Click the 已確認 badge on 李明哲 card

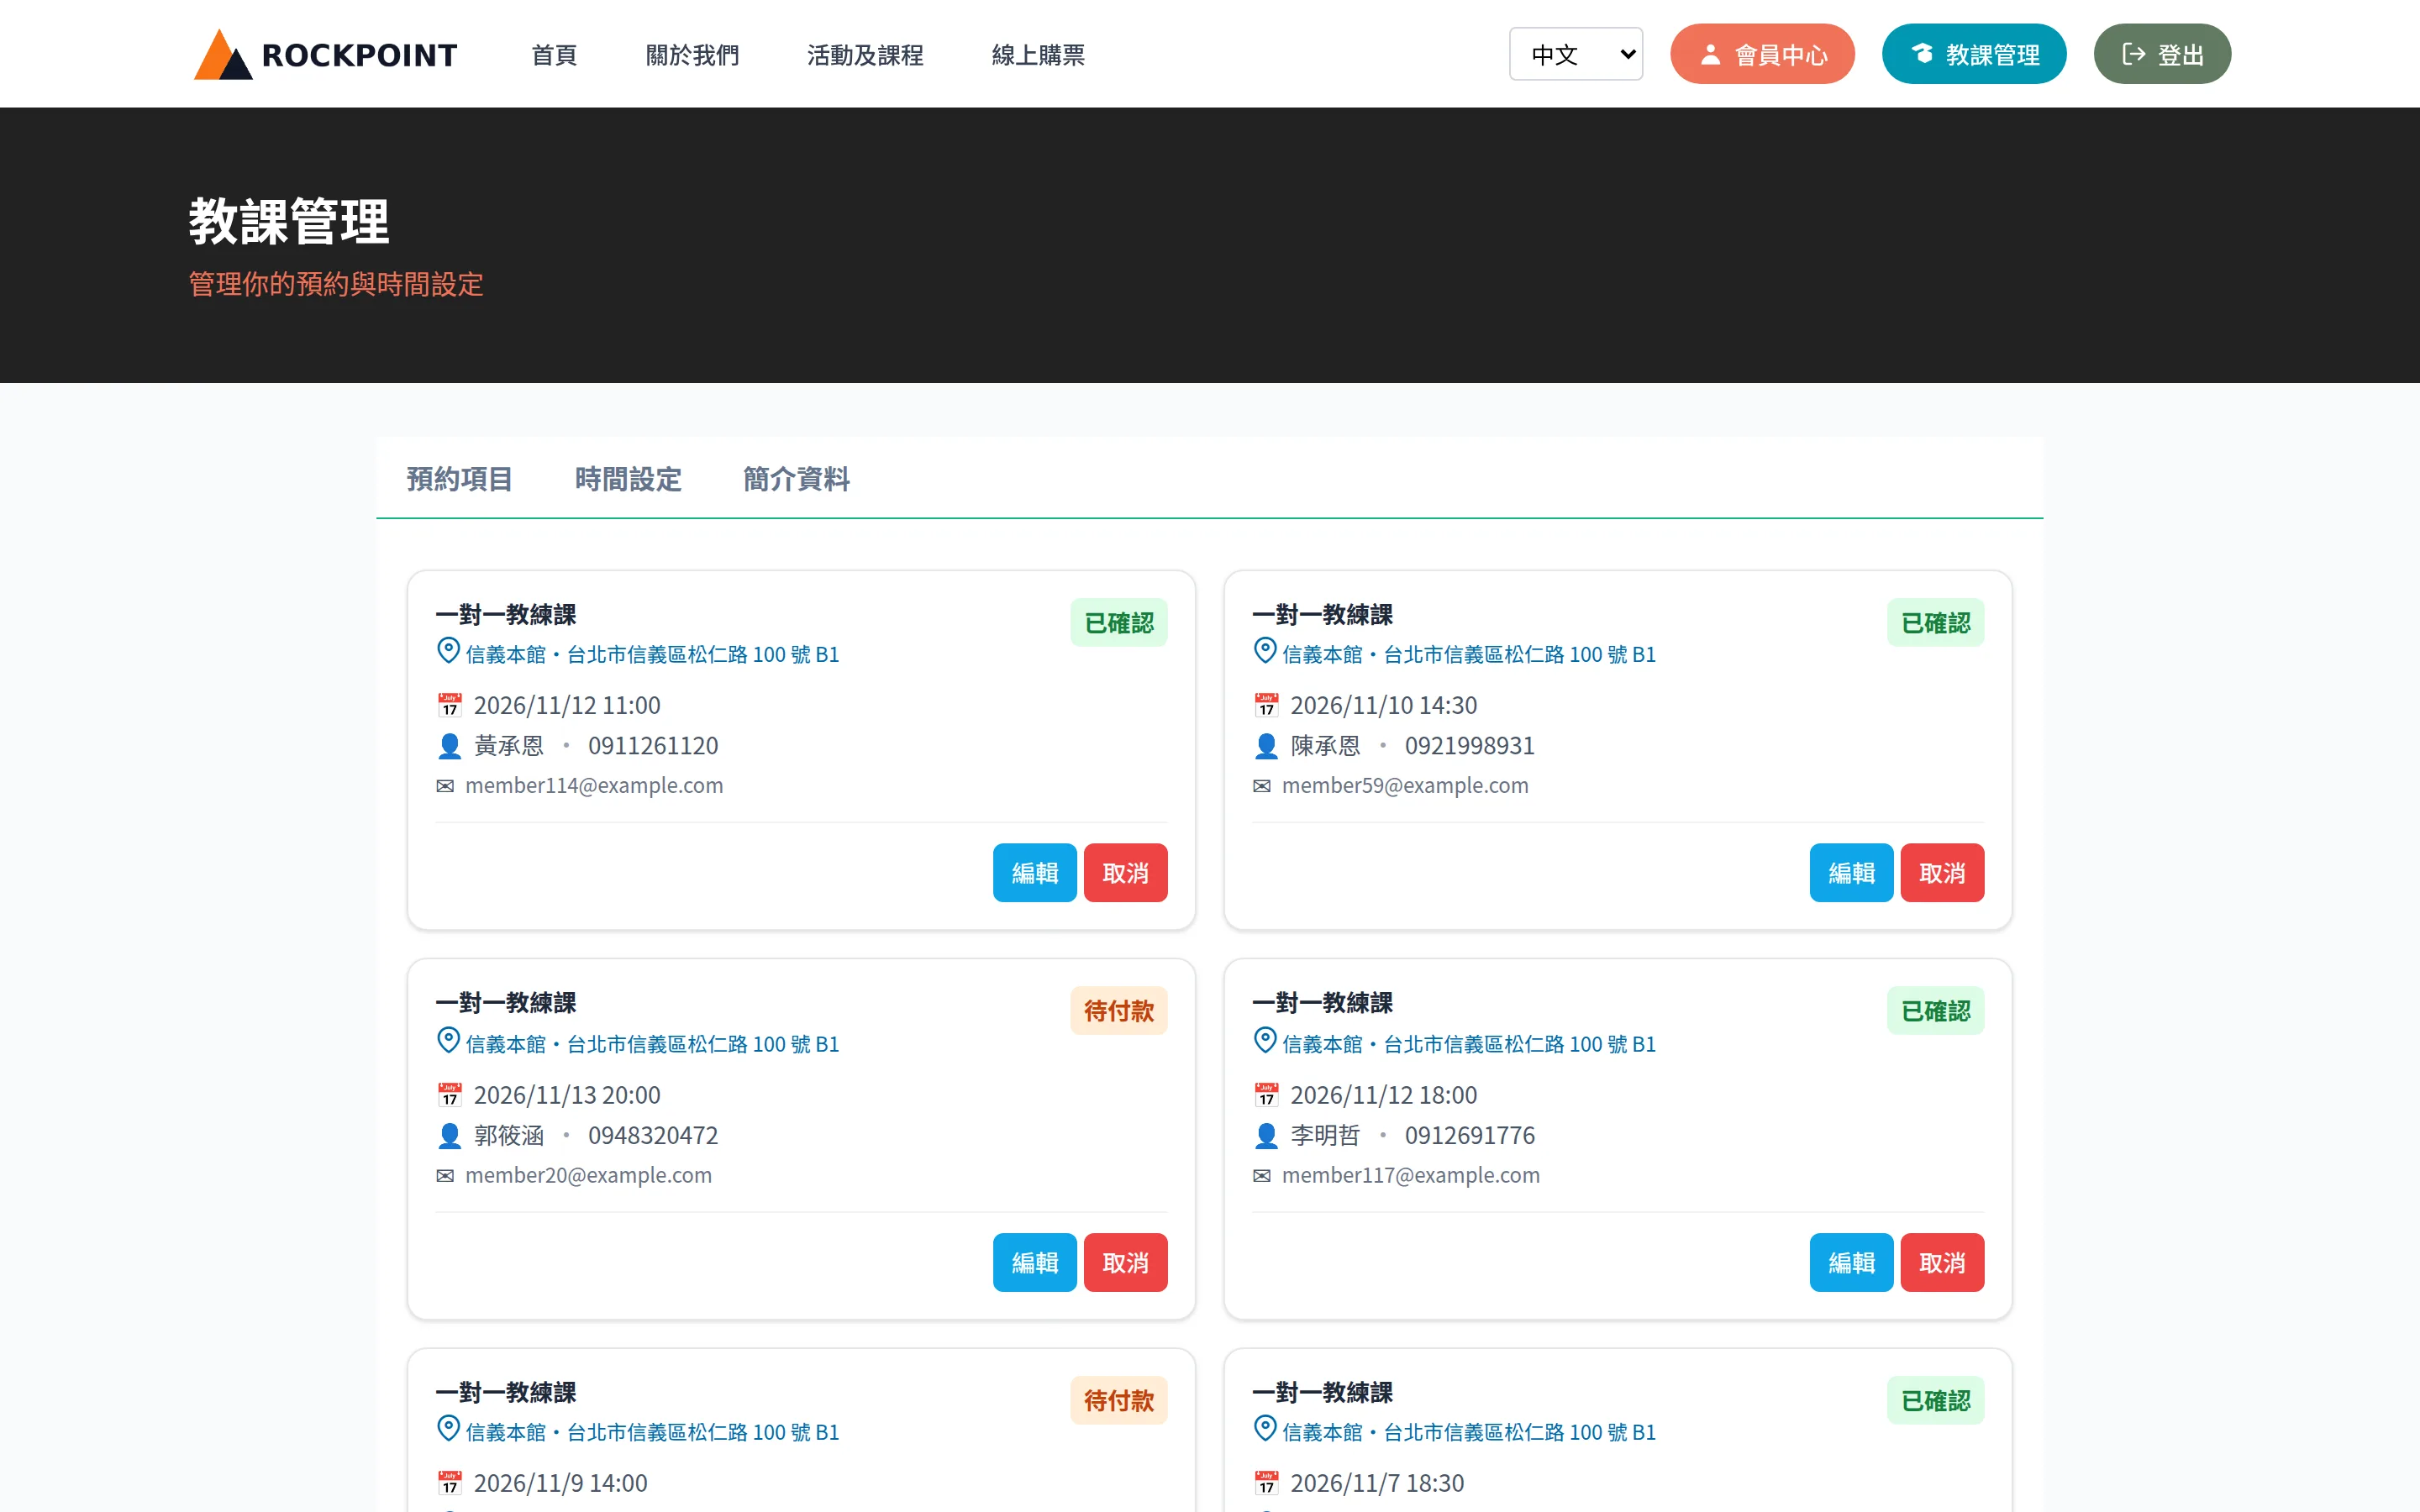[1936, 1011]
